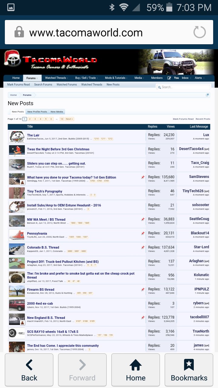This screenshot has width=218, height=388.
Task: Tap the Bluetooth status icon
Action: pos(112,7)
